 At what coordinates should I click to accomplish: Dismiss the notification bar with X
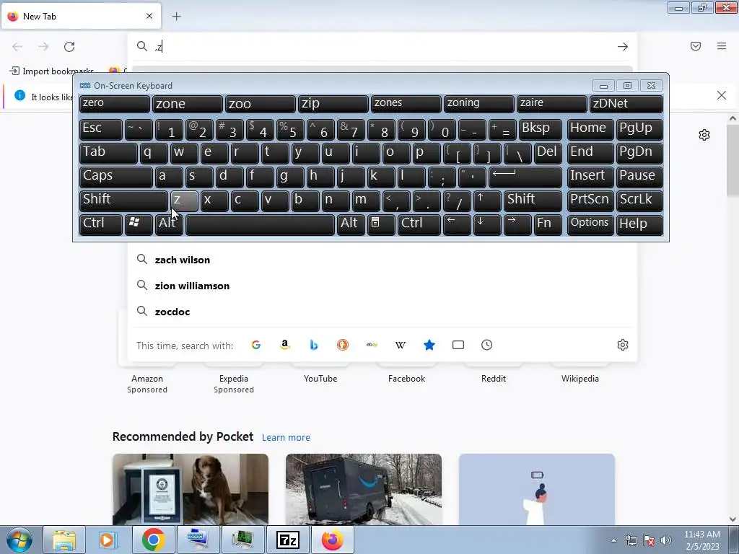[x=721, y=95]
